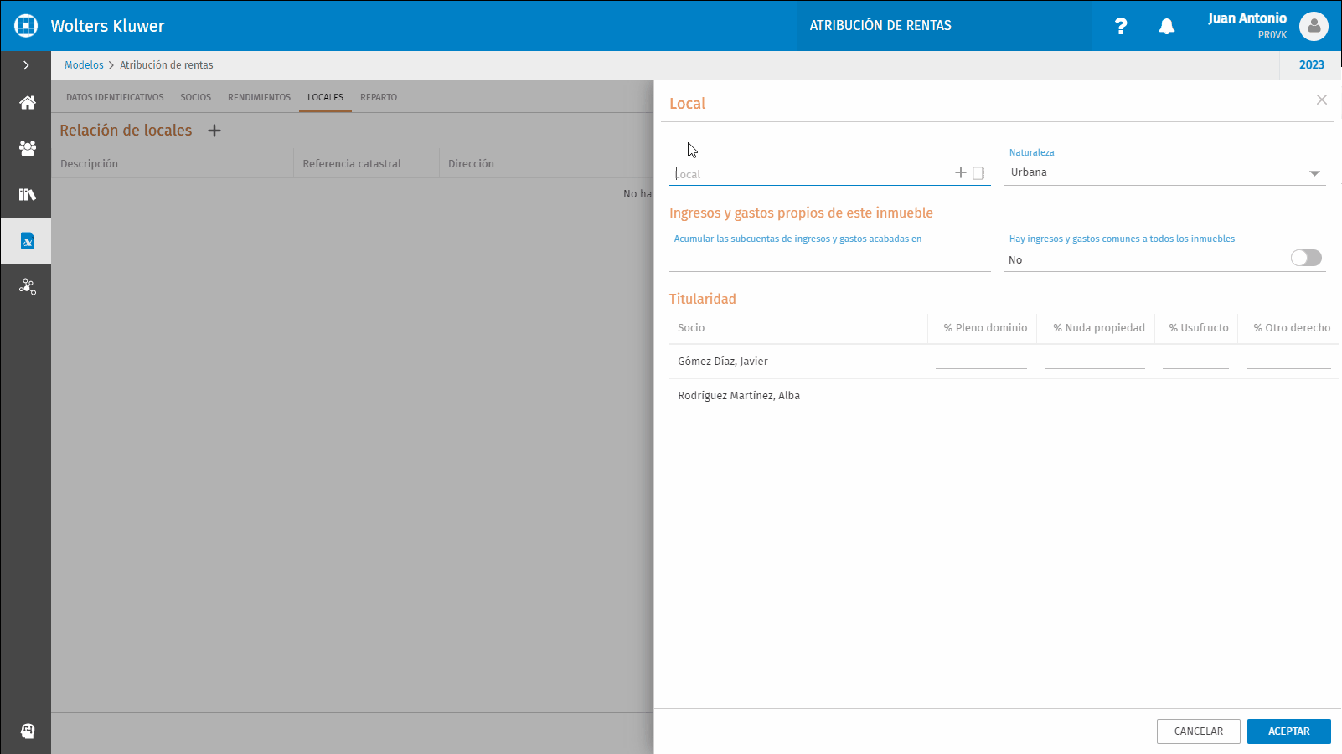This screenshot has width=1342, height=754.
Task: Open the network connections icon in sidebar
Action: (x=27, y=287)
